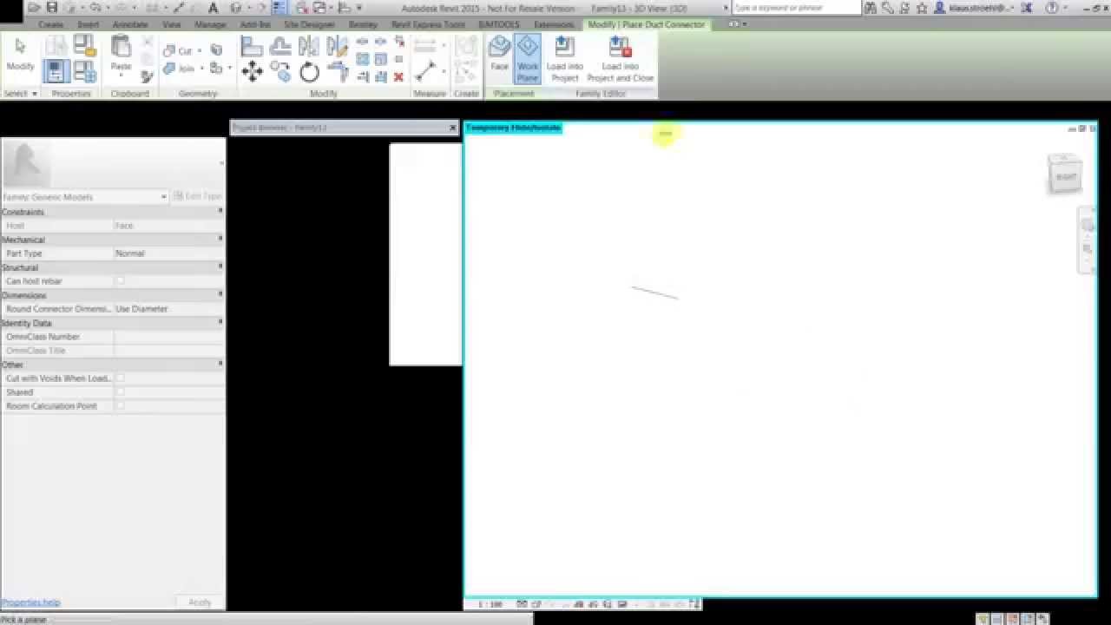
Task: Click the Join geometry tool
Action: coord(180,69)
